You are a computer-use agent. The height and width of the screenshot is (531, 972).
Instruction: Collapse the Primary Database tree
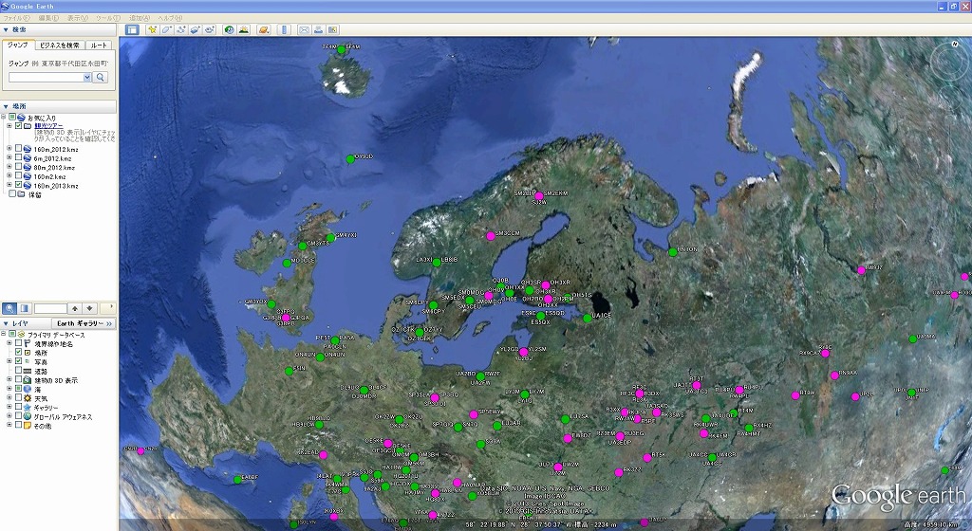click(x=4, y=335)
